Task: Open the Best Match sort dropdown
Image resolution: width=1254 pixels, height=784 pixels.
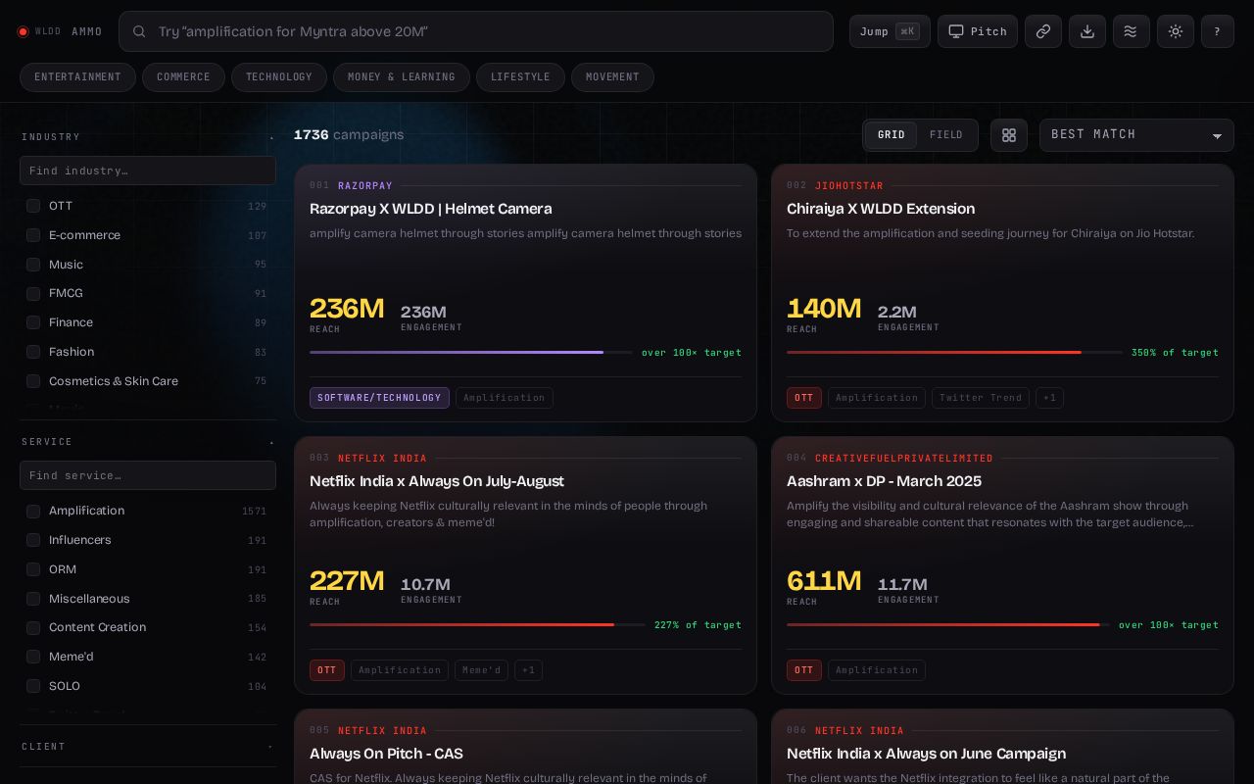Action: (x=1136, y=135)
